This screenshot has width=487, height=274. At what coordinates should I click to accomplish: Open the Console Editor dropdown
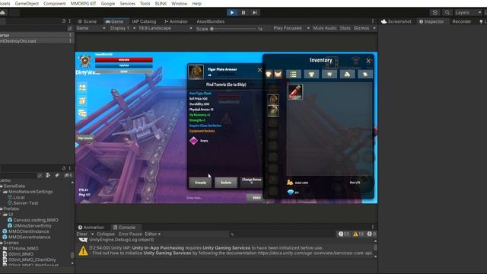tap(152, 234)
